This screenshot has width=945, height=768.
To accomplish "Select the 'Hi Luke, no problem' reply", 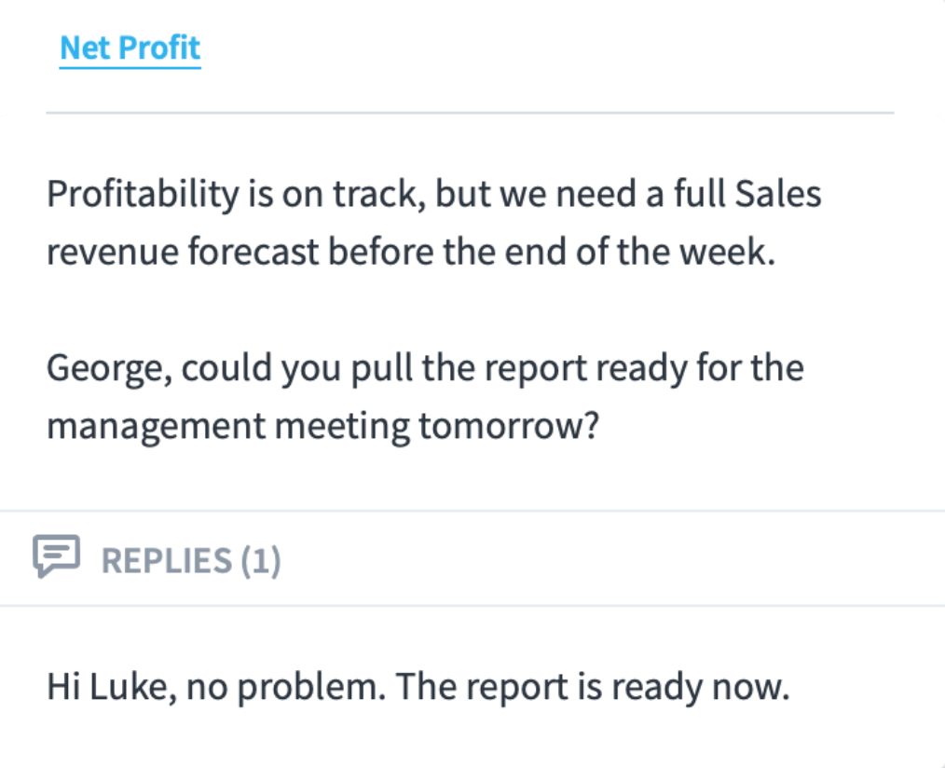I will [418, 687].
